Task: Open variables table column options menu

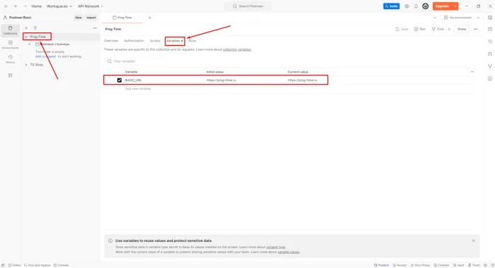Action: pyautogui.click(x=472, y=72)
